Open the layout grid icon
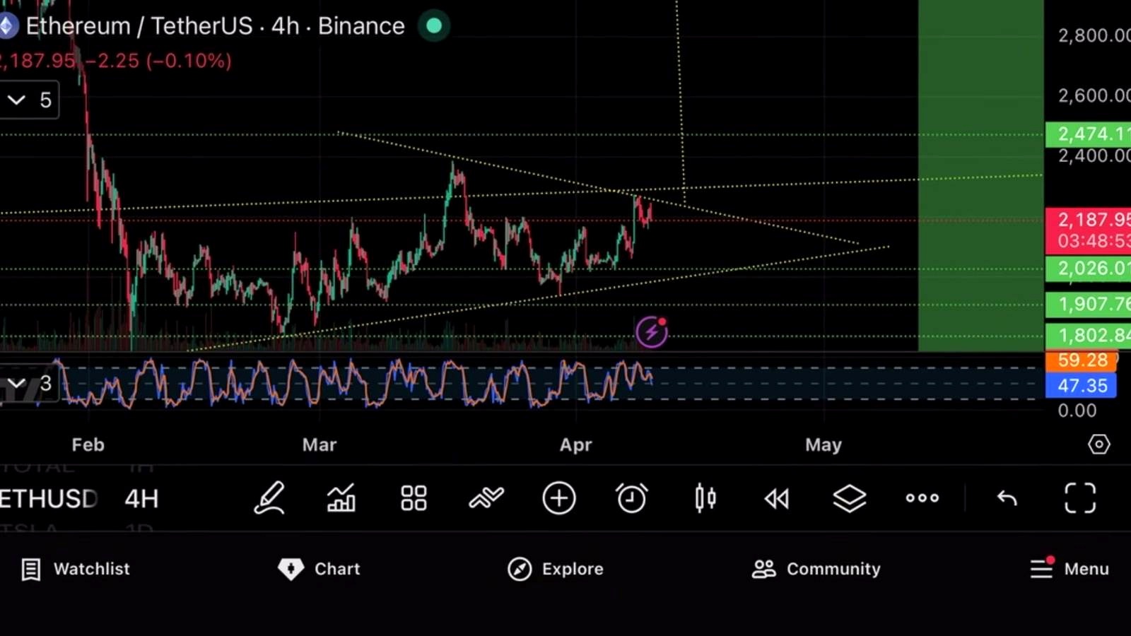1131x636 pixels. 414,498
